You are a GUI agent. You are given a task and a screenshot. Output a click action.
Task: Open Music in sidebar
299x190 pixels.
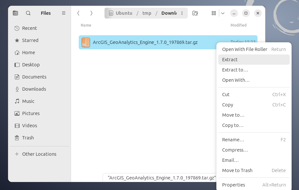[x=40, y=101]
